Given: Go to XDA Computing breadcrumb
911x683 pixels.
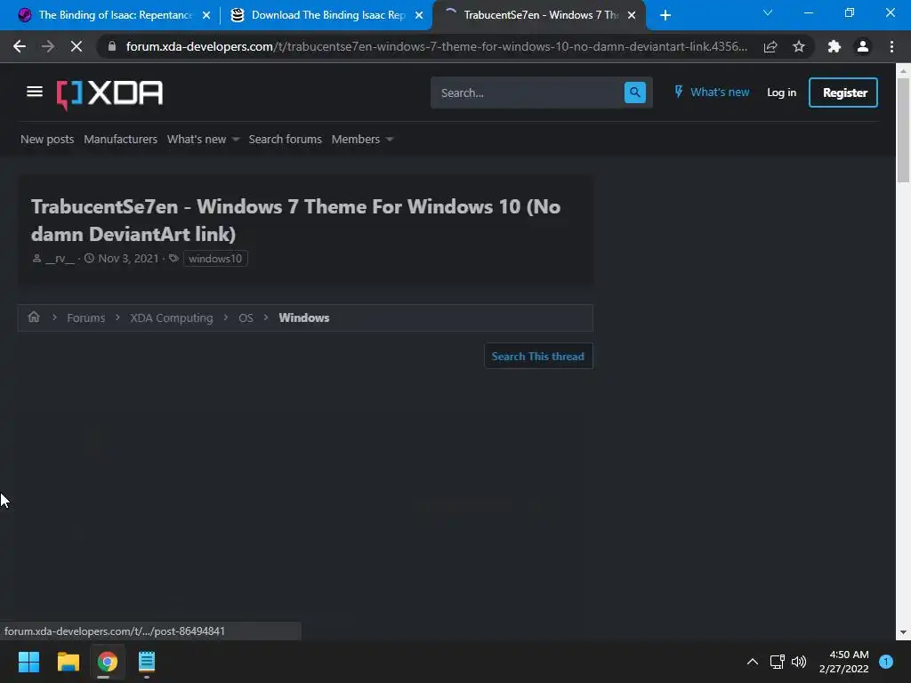Looking at the screenshot, I should pos(172,317).
